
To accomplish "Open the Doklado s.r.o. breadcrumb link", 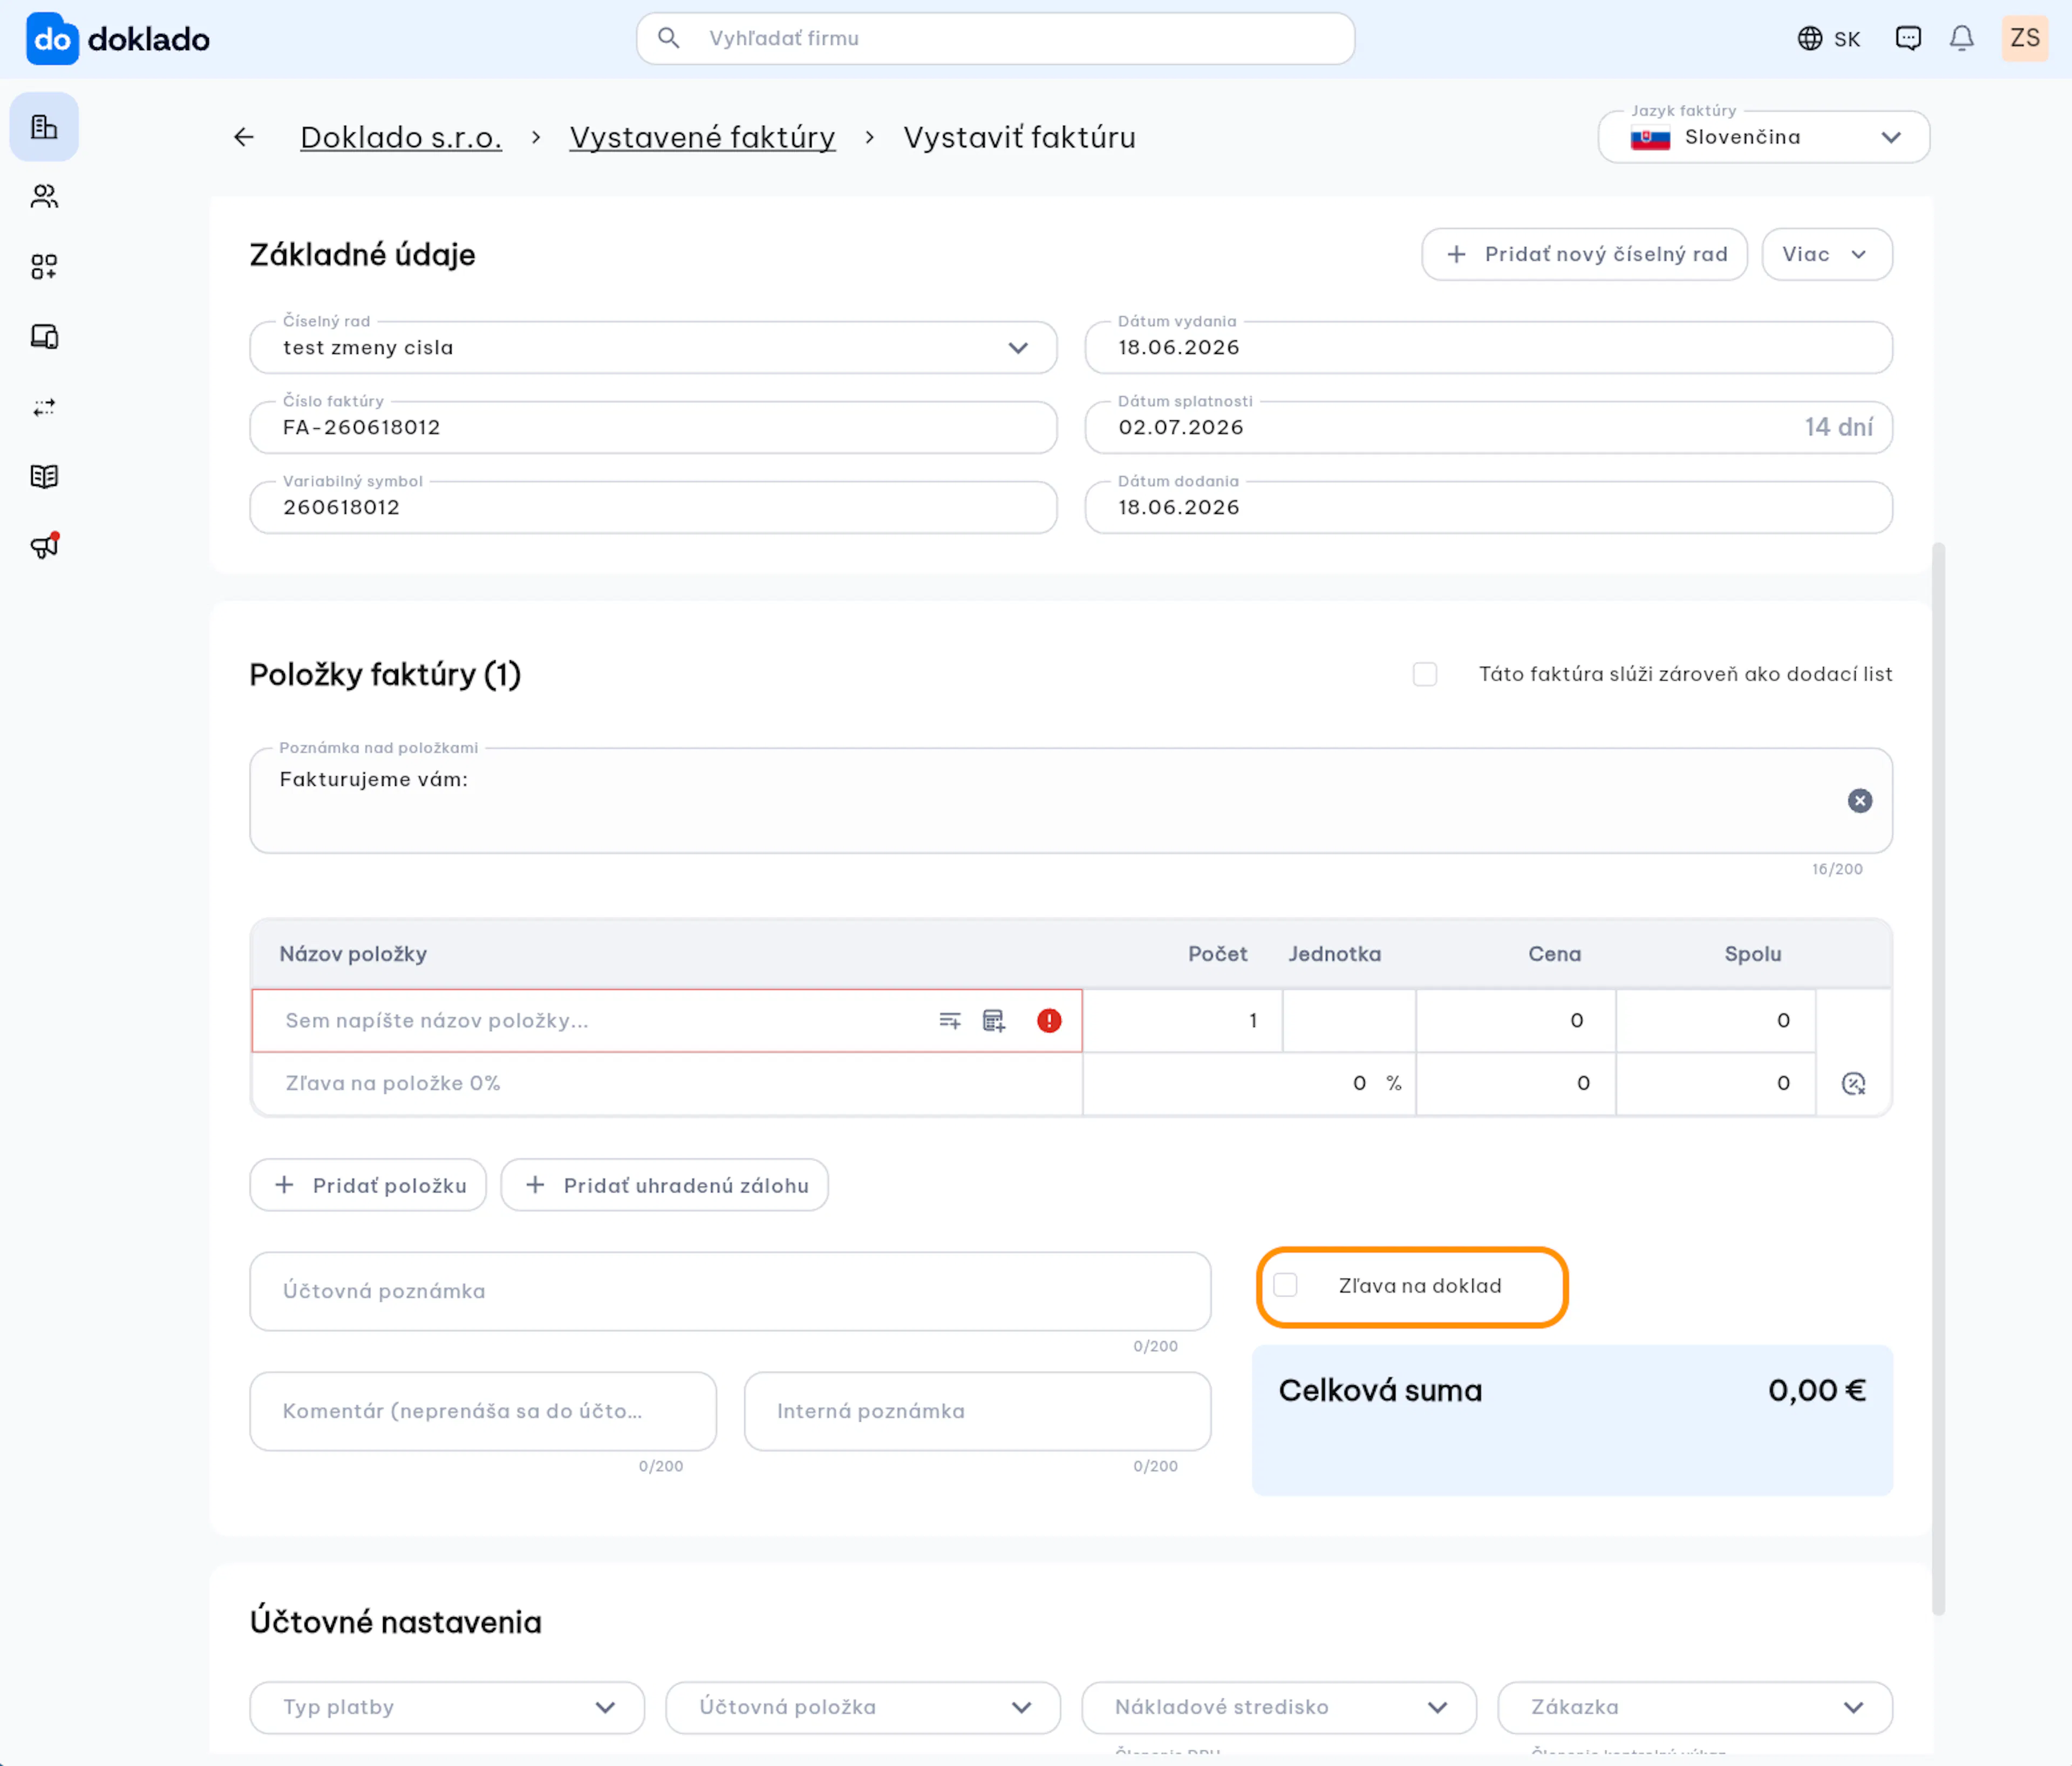I will pos(401,137).
